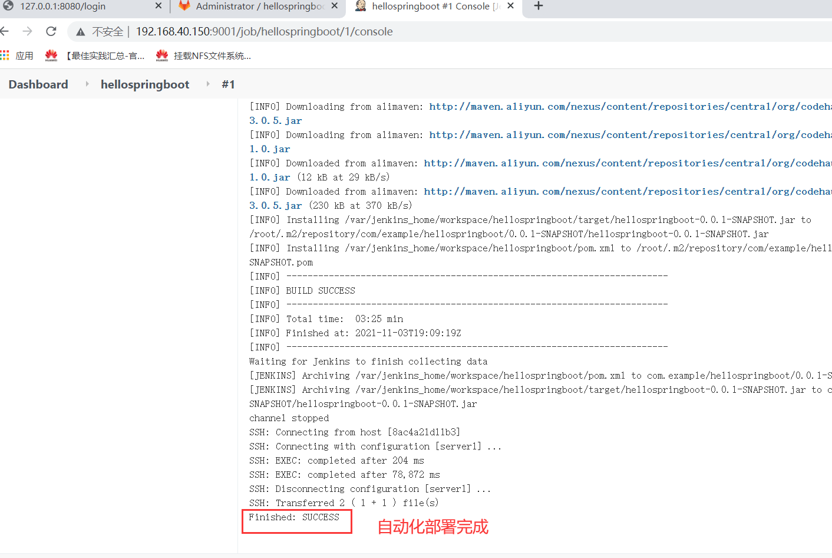Click SSH: Connecting with configuration [server1] line
Viewport: 832px width, 558px height.
click(375, 447)
